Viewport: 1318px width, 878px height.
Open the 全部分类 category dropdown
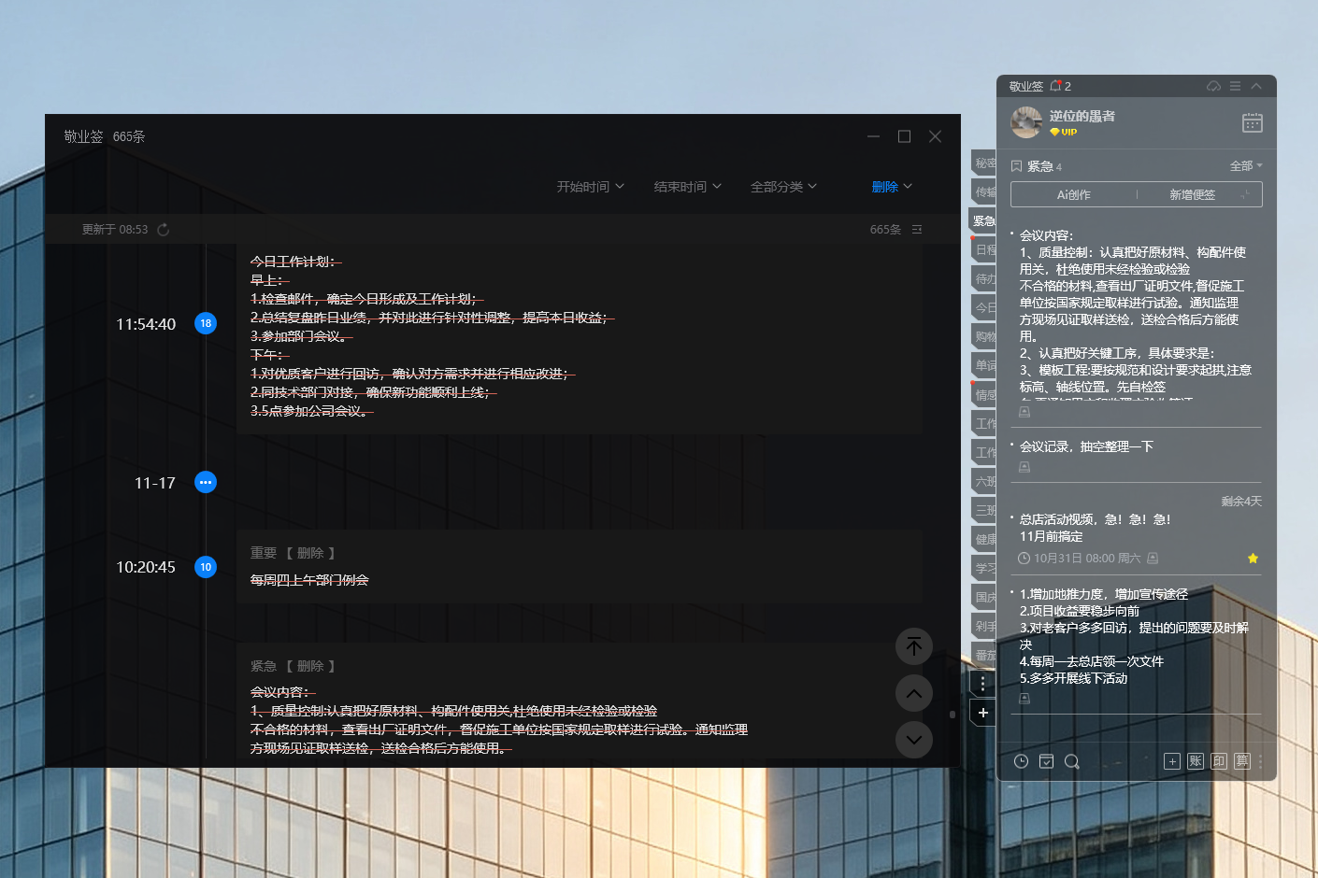tap(784, 187)
